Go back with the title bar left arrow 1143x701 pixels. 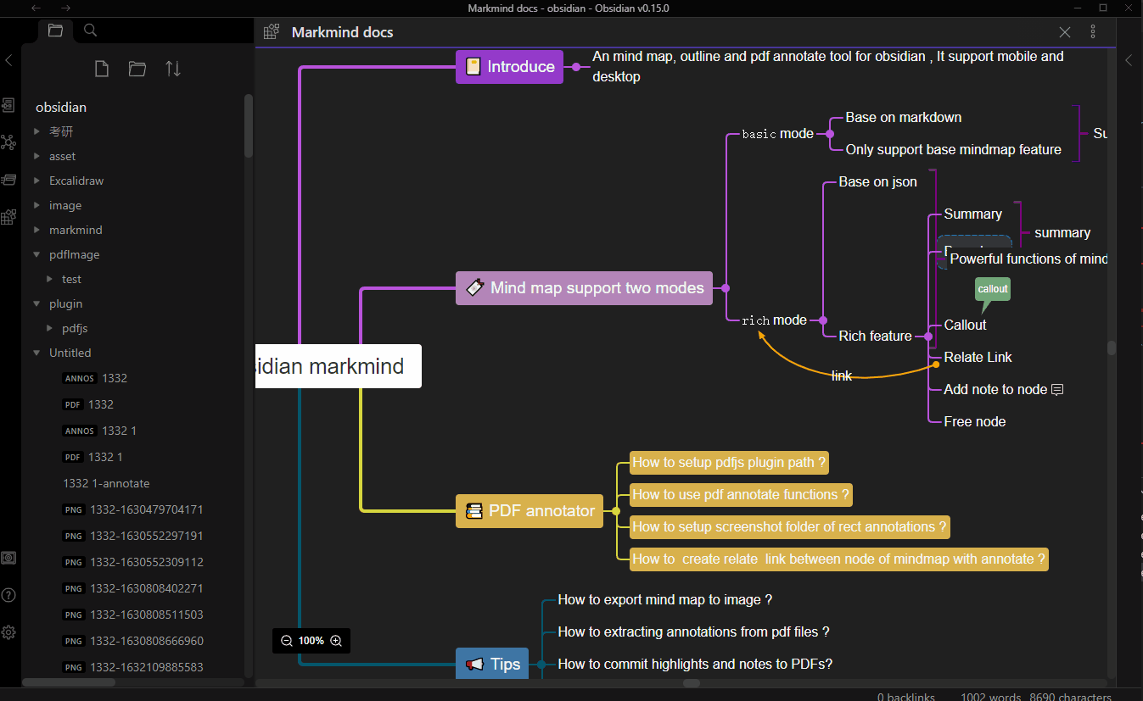[x=36, y=8]
